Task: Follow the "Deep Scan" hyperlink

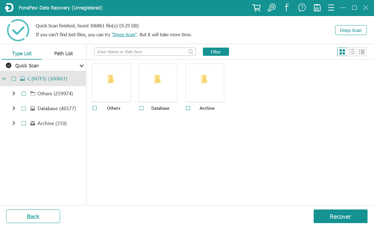Action: [124, 35]
